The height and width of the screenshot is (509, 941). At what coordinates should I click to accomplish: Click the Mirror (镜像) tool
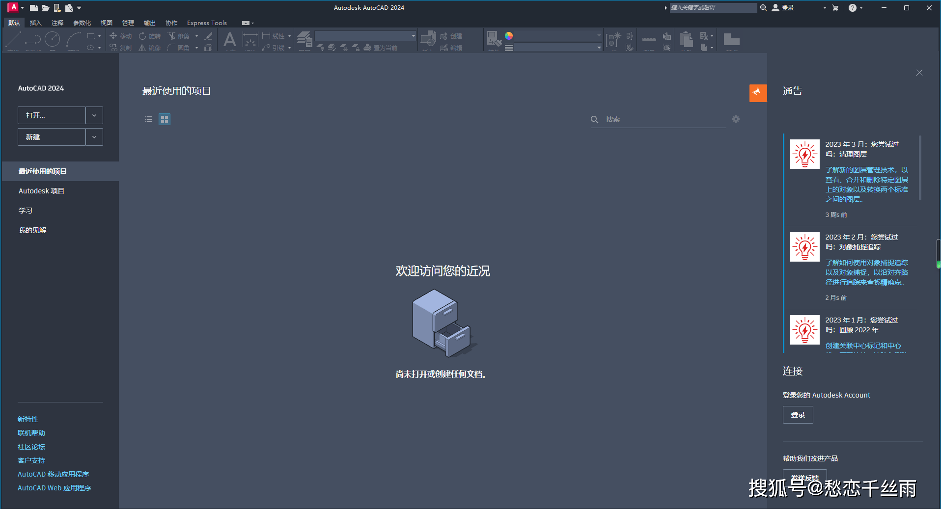point(149,48)
